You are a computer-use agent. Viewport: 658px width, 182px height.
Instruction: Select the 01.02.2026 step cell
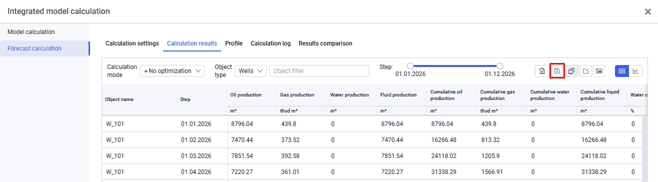(196, 139)
